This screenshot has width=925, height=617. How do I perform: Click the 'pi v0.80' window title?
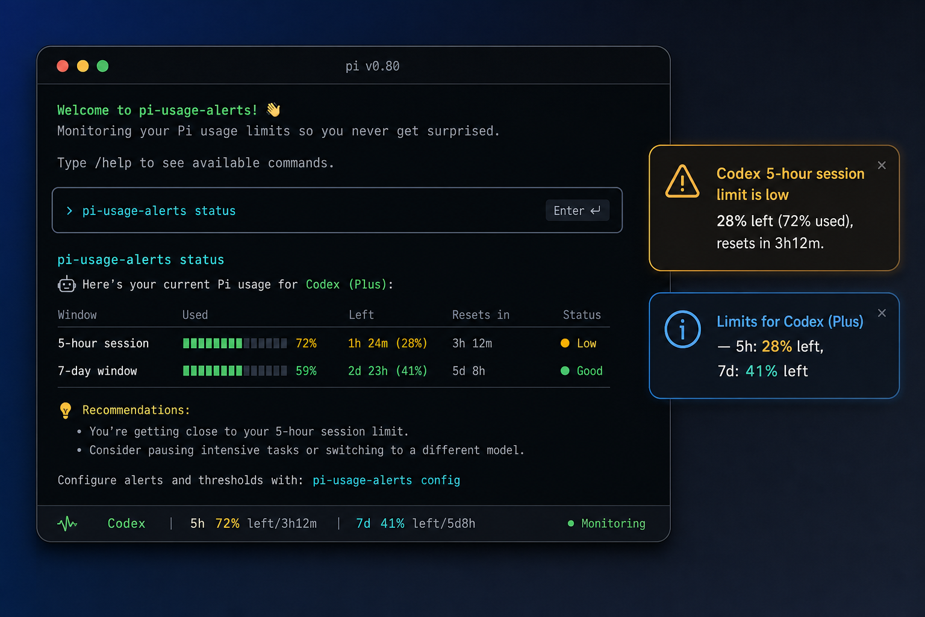(373, 66)
